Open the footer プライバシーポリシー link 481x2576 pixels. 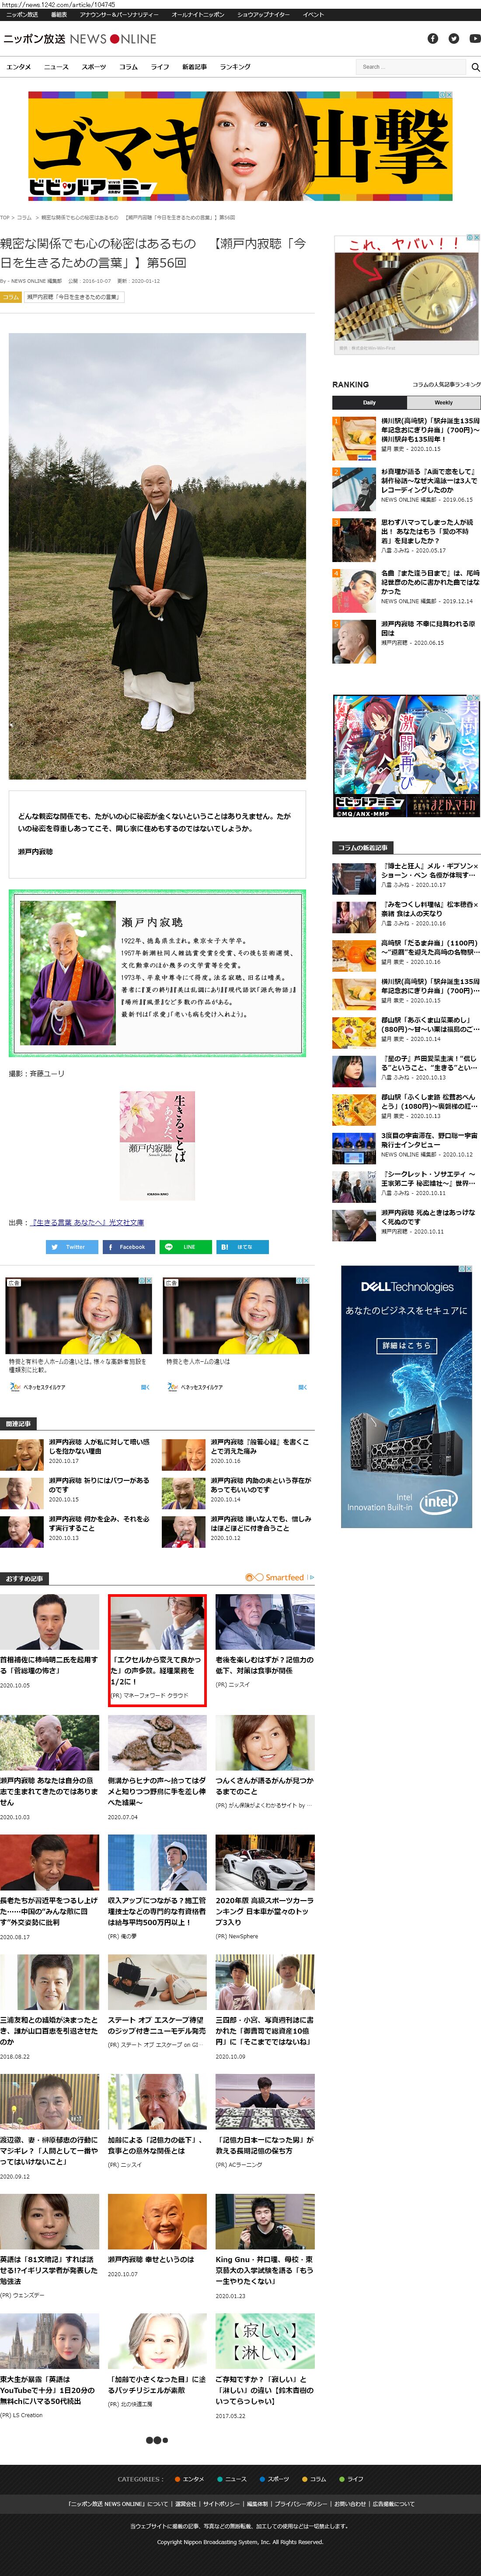301,2504
